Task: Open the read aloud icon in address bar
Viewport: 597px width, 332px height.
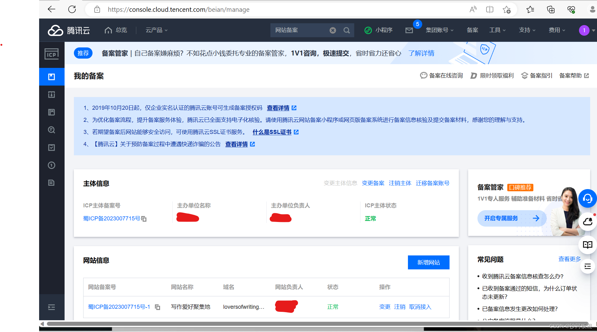Action: point(473,10)
